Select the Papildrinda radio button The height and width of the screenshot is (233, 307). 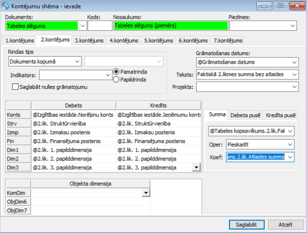(116, 79)
